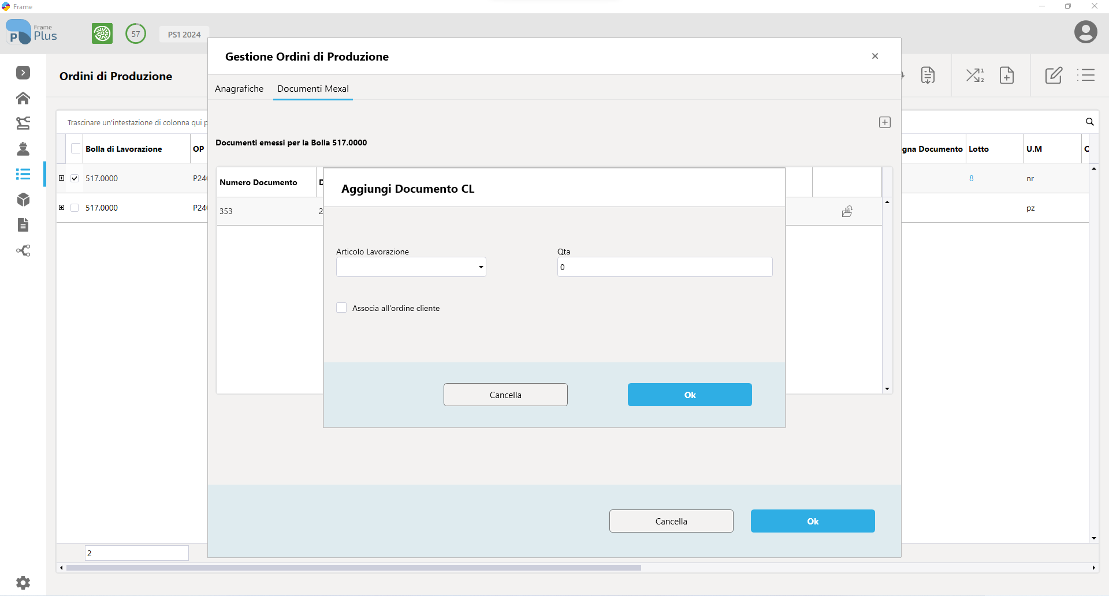Expand the sidebar arrow button
Screen dimensions: 1109x596
tap(23, 73)
